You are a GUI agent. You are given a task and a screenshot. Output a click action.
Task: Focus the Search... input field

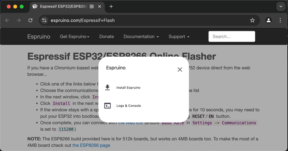(x=232, y=37)
